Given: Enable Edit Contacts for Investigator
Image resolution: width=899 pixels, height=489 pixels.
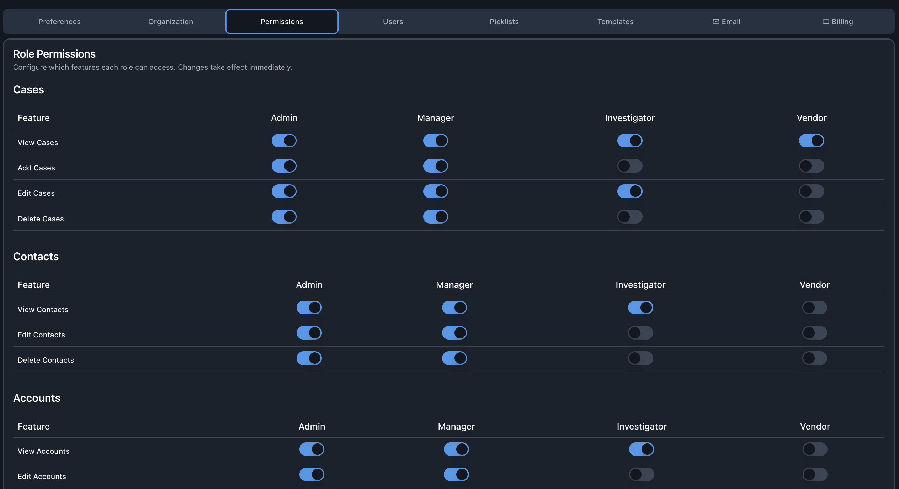Looking at the screenshot, I should 640,333.
